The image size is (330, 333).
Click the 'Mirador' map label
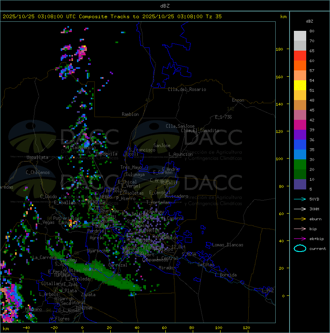(167, 268)
